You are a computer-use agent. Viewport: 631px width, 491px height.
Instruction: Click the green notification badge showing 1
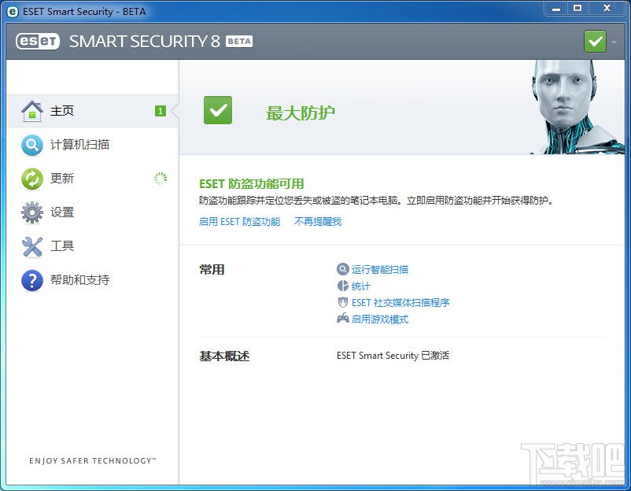coord(161,111)
